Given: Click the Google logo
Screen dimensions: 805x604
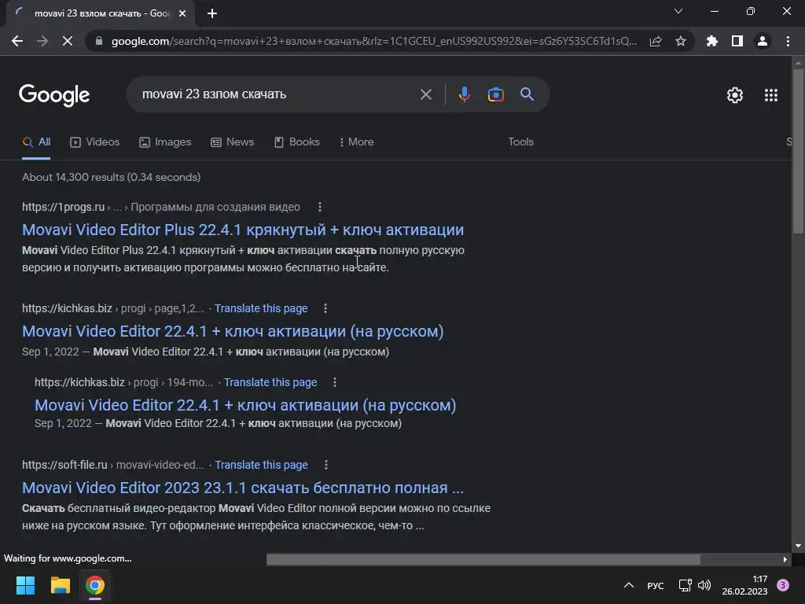Looking at the screenshot, I should [54, 95].
